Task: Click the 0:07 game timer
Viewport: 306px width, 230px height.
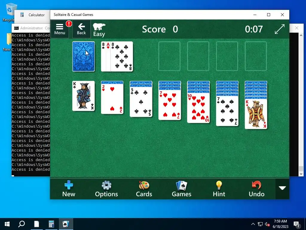Action: (254, 29)
